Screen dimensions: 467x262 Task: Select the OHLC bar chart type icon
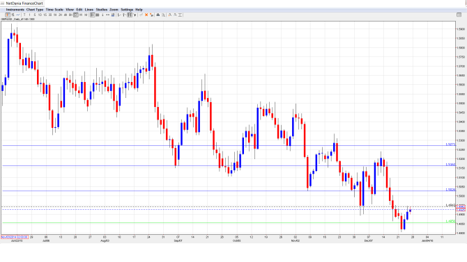pos(13,15)
